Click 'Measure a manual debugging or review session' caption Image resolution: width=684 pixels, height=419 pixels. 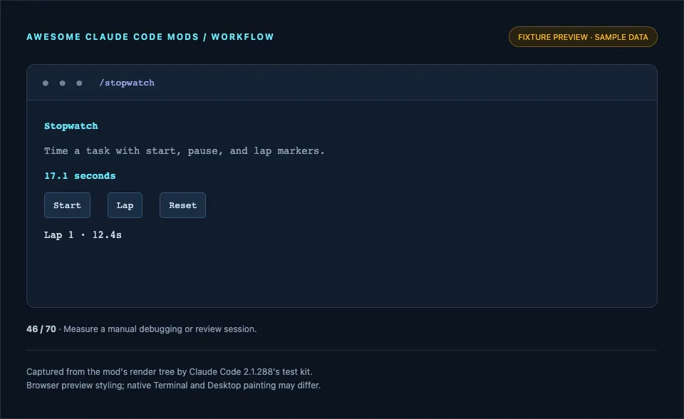click(160, 329)
